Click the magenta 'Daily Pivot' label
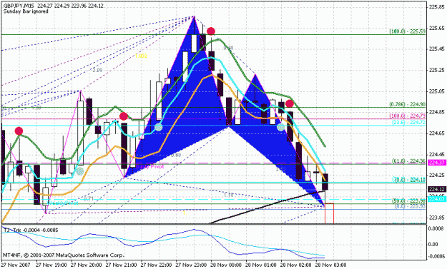This screenshot has height=269, width=447. [x=150, y=166]
